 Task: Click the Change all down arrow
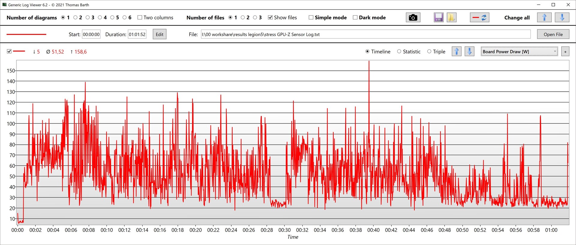coord(562,18)
